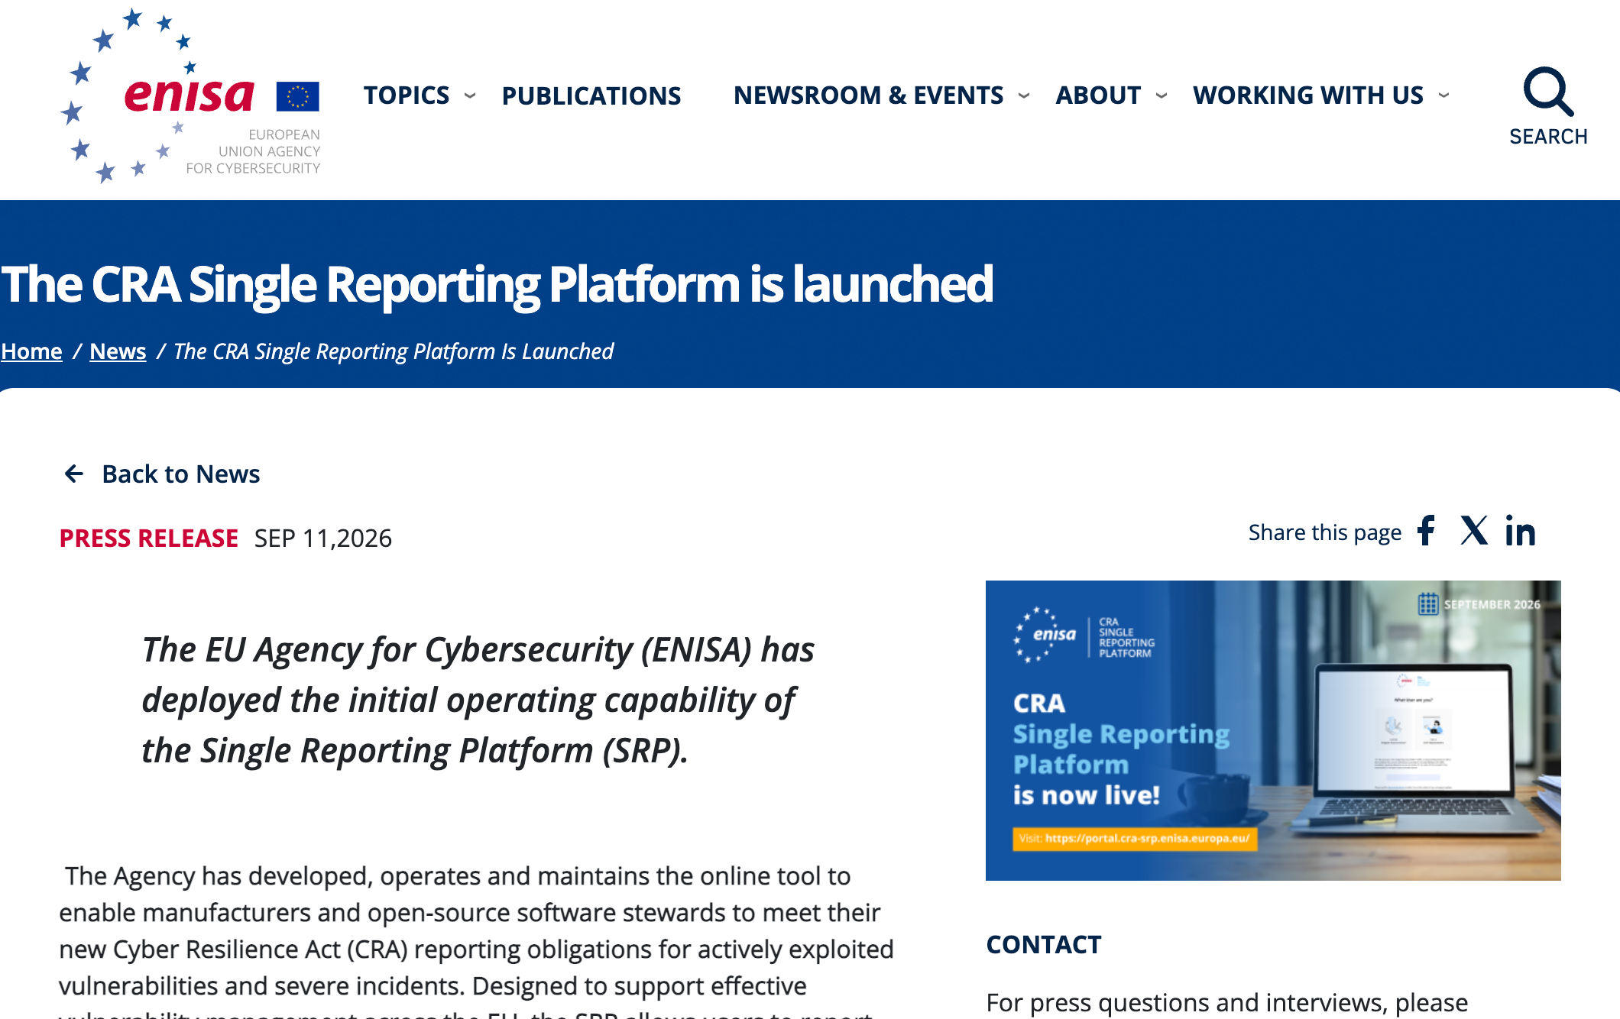Click the ENISA logo
This screenshot has width=1620, height=1019.
point(190,95)
